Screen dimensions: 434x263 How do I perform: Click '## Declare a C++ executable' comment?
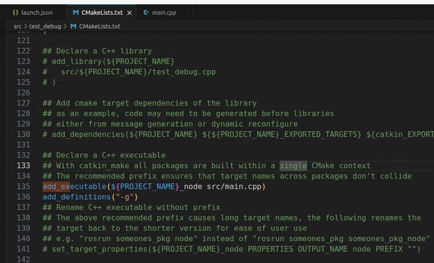pyautogui.click(x=104, y=155)
